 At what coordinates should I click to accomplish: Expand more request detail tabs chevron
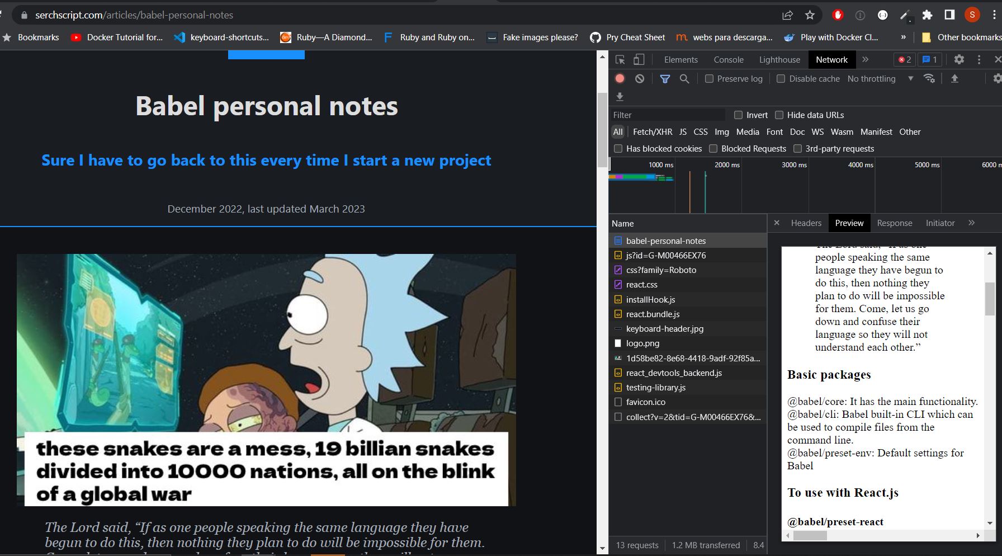tap(972, 223)
